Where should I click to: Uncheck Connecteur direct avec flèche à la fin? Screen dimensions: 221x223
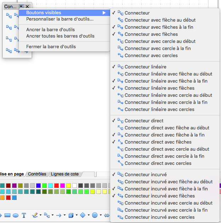(165, 135)
